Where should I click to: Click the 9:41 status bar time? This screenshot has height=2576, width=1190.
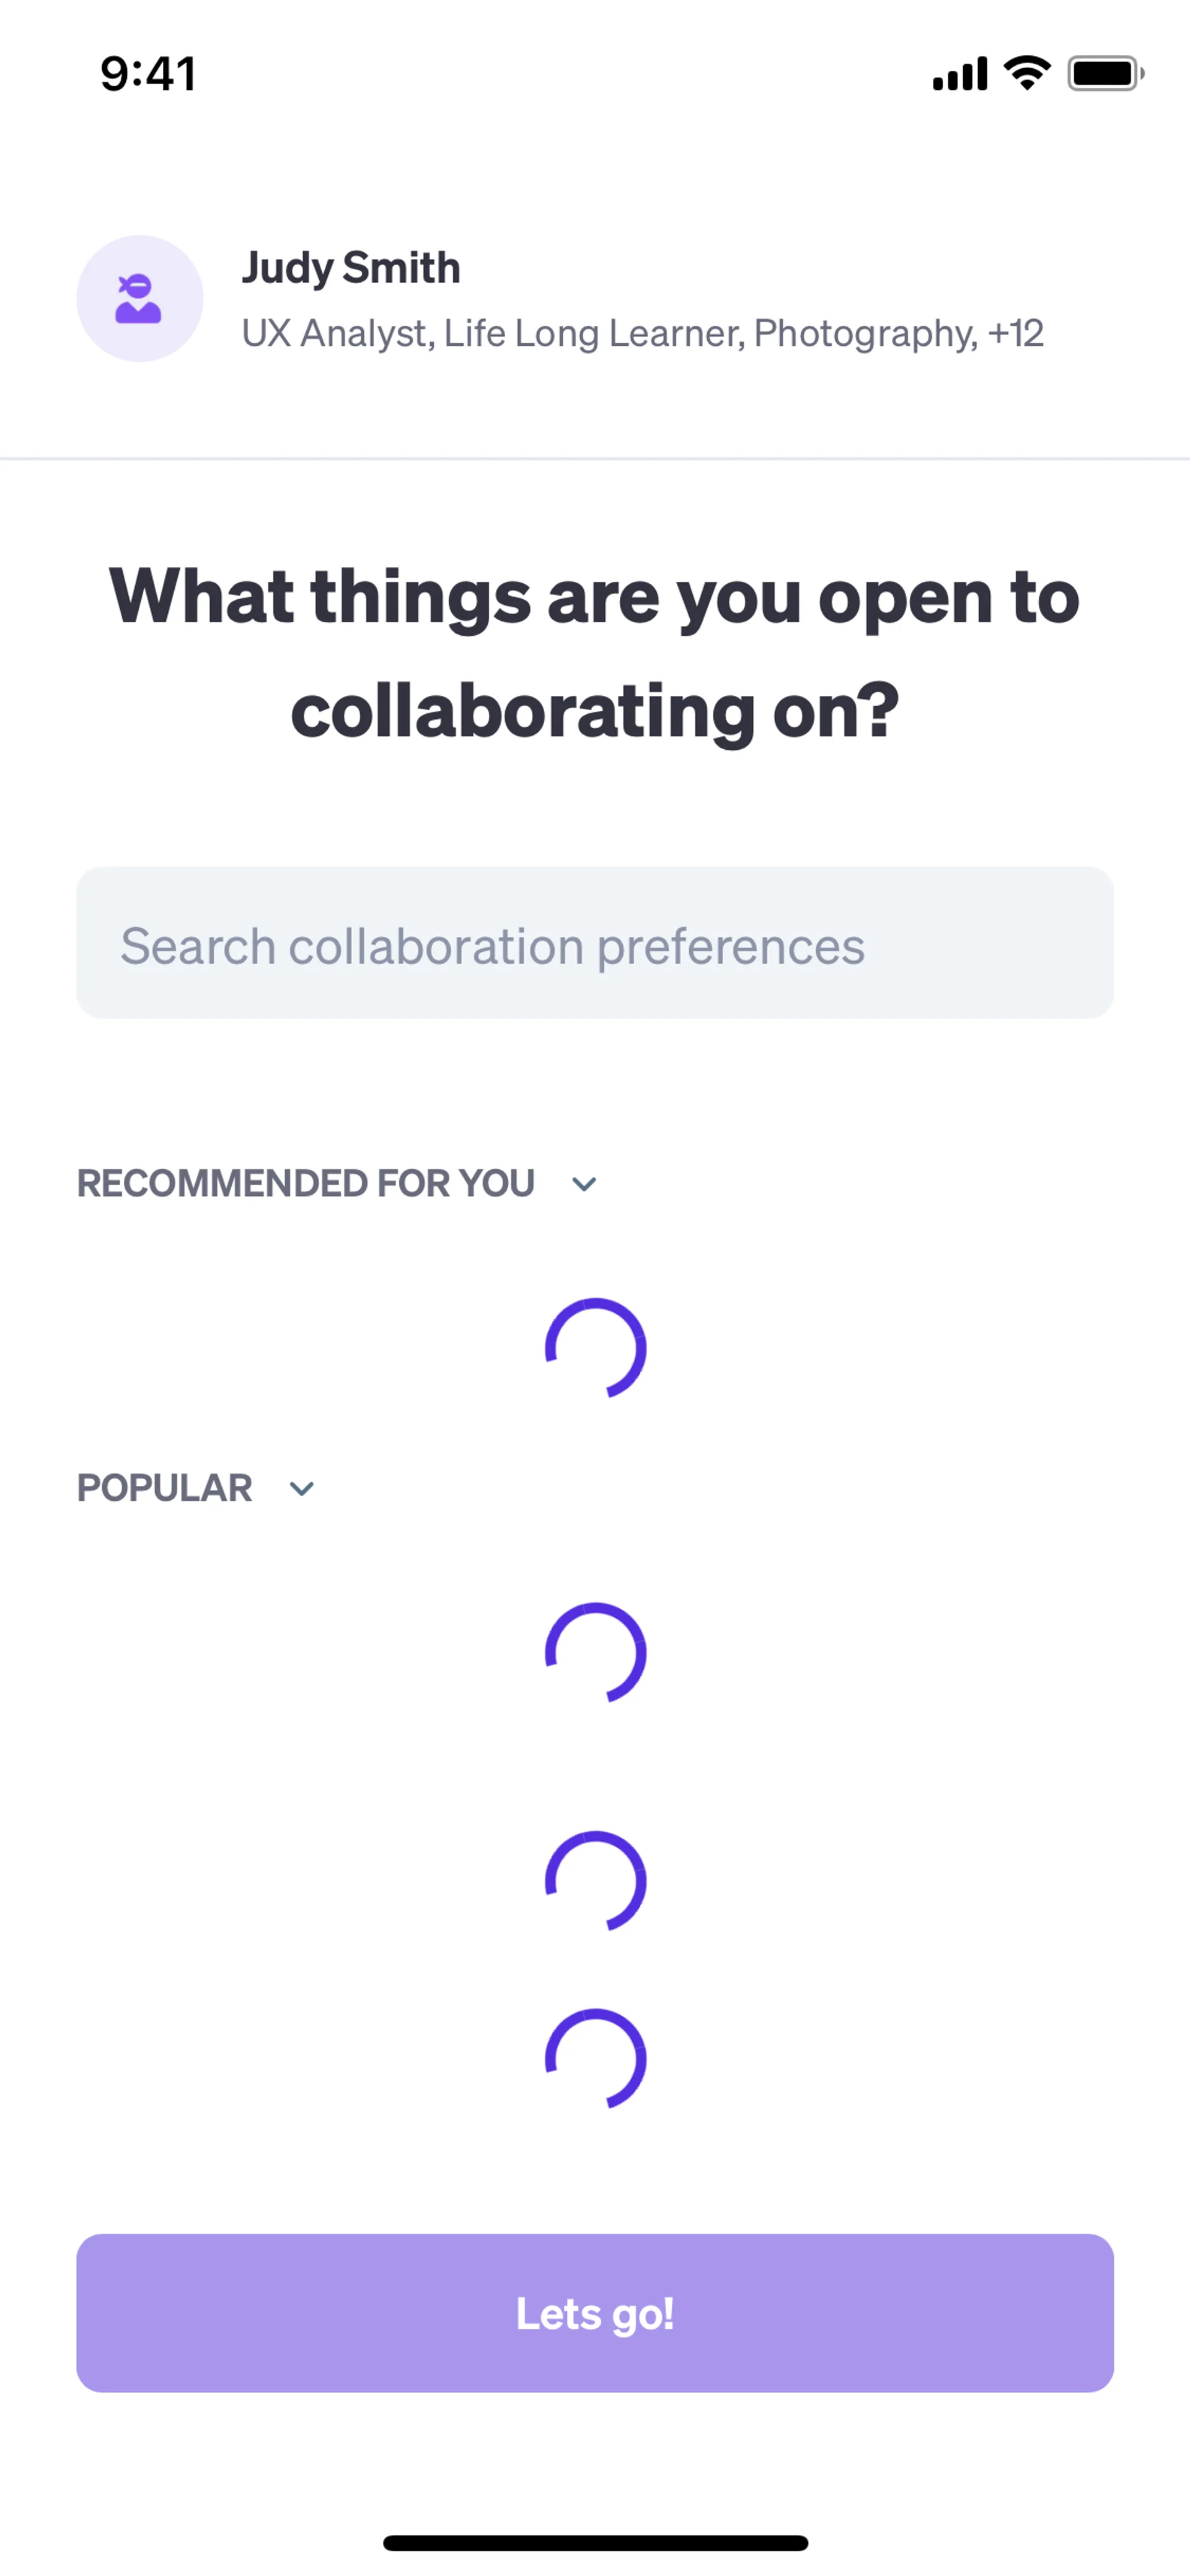[148, 74]
